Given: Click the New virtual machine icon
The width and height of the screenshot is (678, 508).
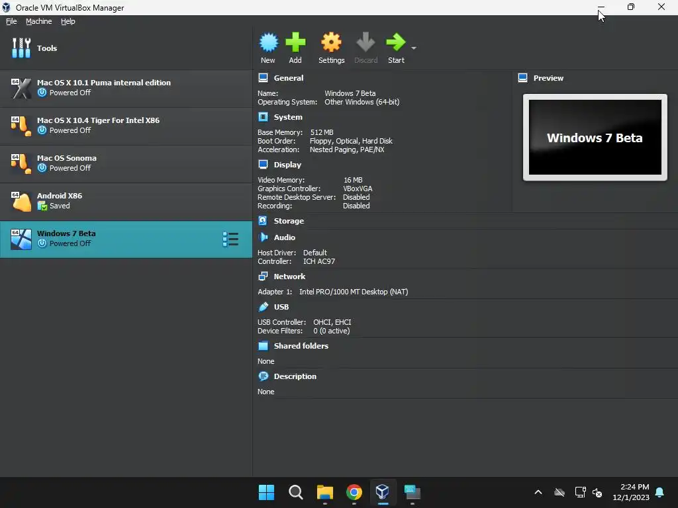Looking at the screenshot, I should (269, 42).
